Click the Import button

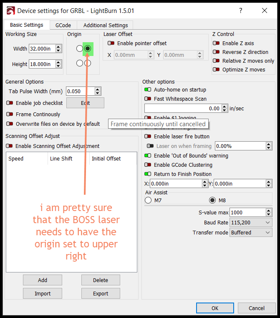pyautogui.click(x=43, y=293)
